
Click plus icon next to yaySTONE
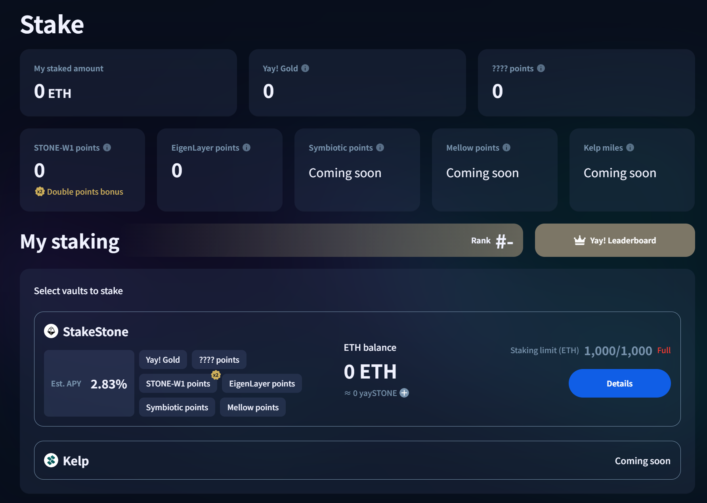(404, 393)
